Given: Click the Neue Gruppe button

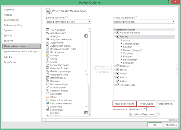Looking at the screenshot, I should tap(146, 104).
